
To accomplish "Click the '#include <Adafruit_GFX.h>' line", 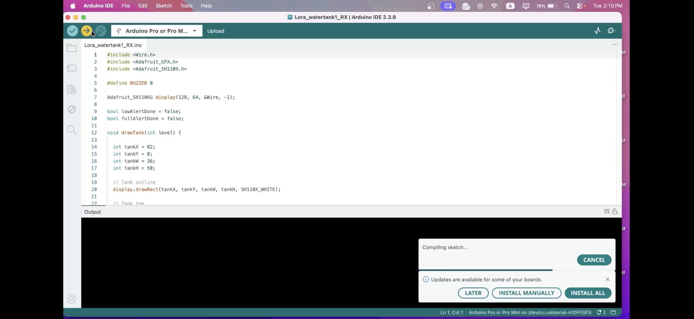I will coord(143,62).
